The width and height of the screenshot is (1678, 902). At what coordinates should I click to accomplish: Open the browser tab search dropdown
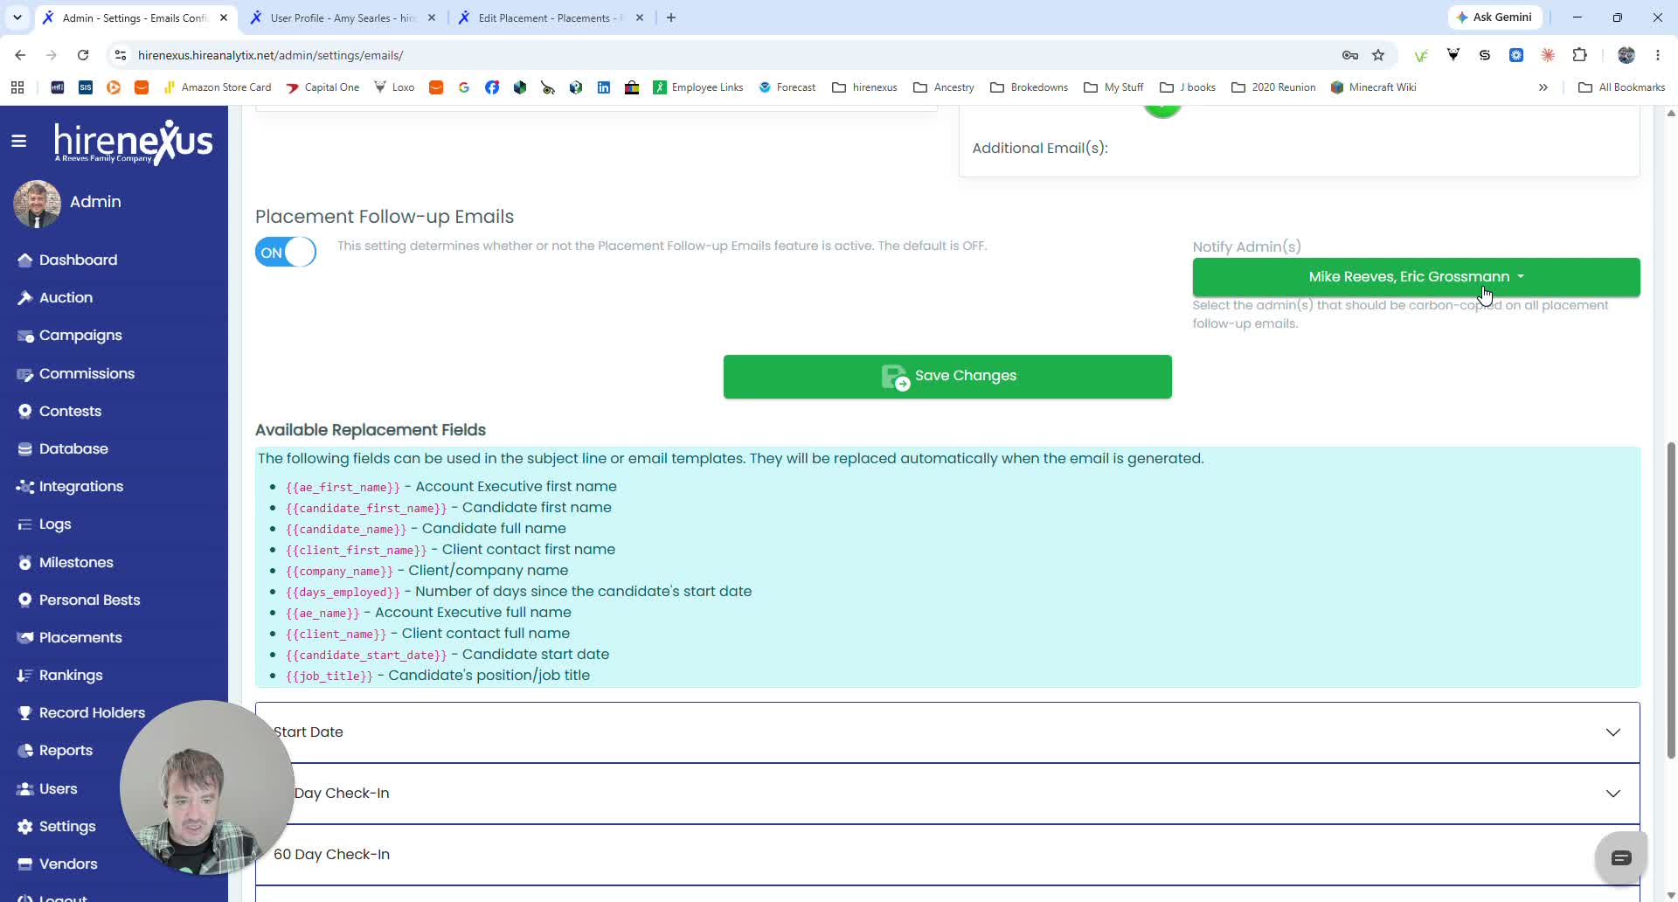pos(17,17)
